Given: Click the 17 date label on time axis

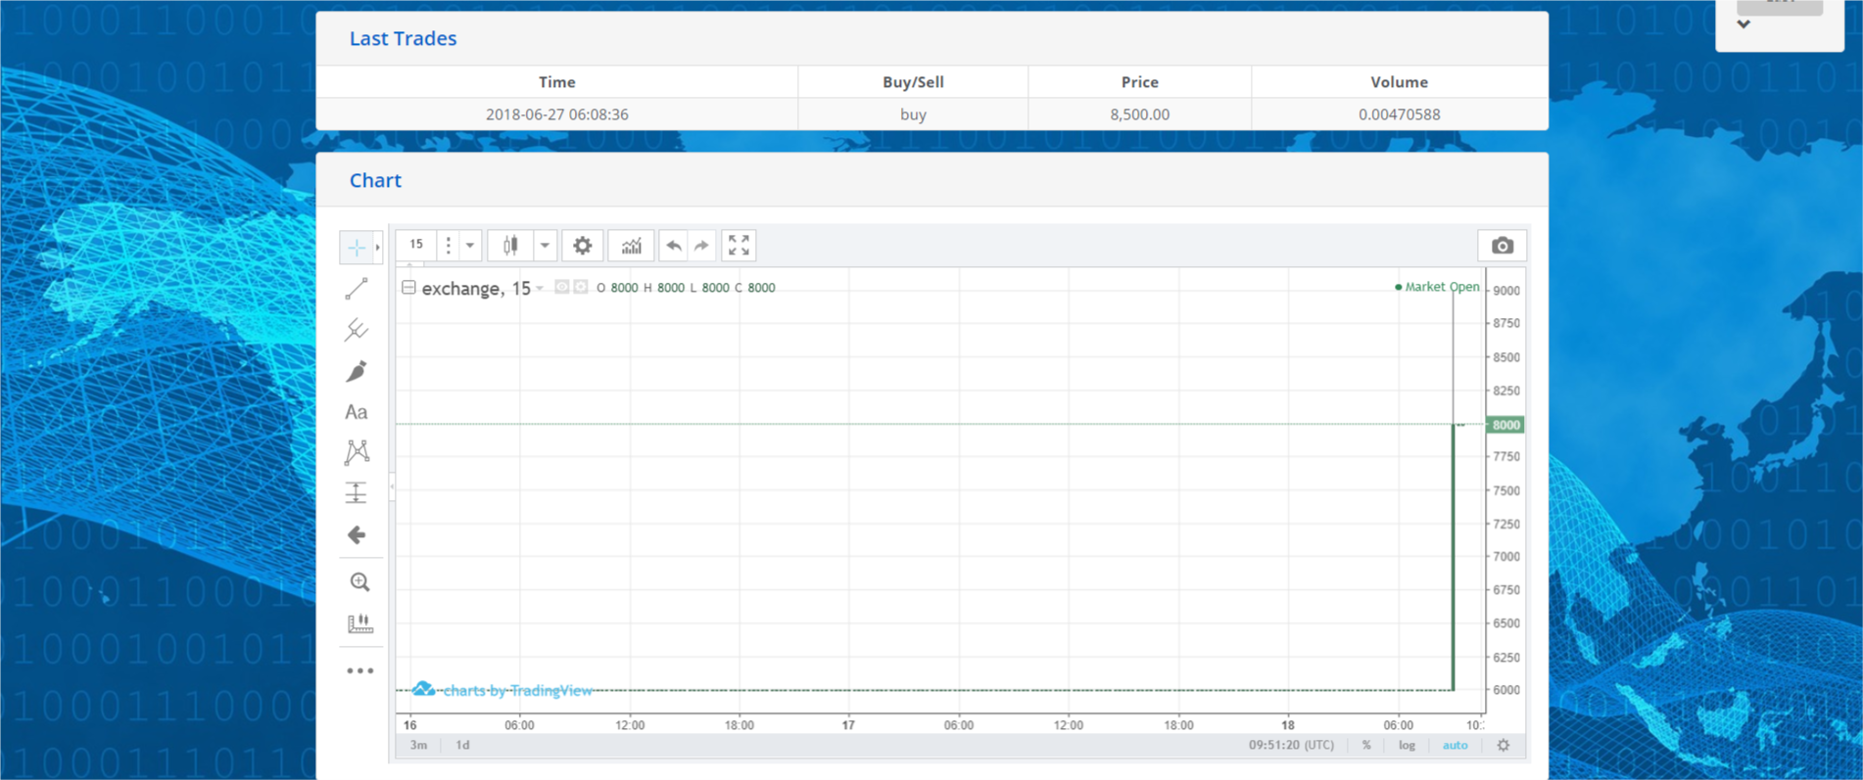Looking at the screenshot, I should 848,725.
